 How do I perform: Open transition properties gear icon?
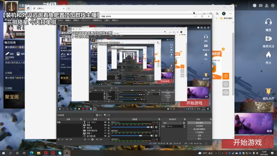pos(184,123)
